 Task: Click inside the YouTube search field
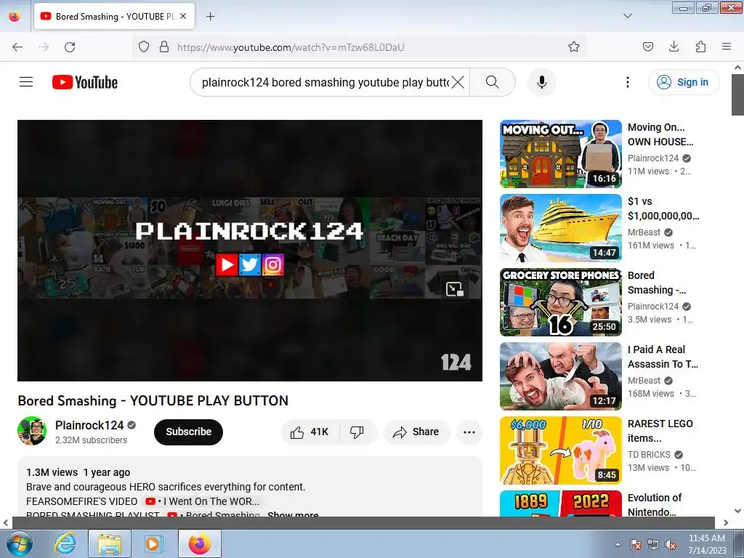pos(325,82)
